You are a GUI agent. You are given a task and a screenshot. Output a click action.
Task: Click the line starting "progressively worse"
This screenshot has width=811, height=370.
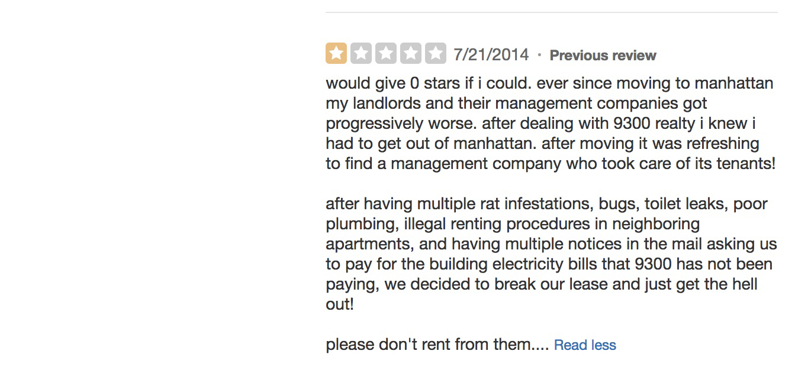(x=540, y=124)
